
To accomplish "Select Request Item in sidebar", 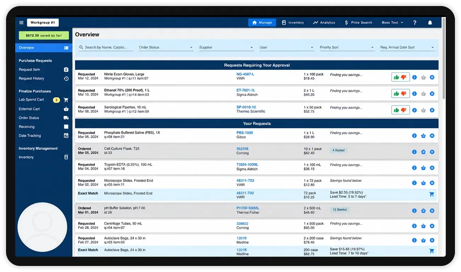I will (44, 70).
